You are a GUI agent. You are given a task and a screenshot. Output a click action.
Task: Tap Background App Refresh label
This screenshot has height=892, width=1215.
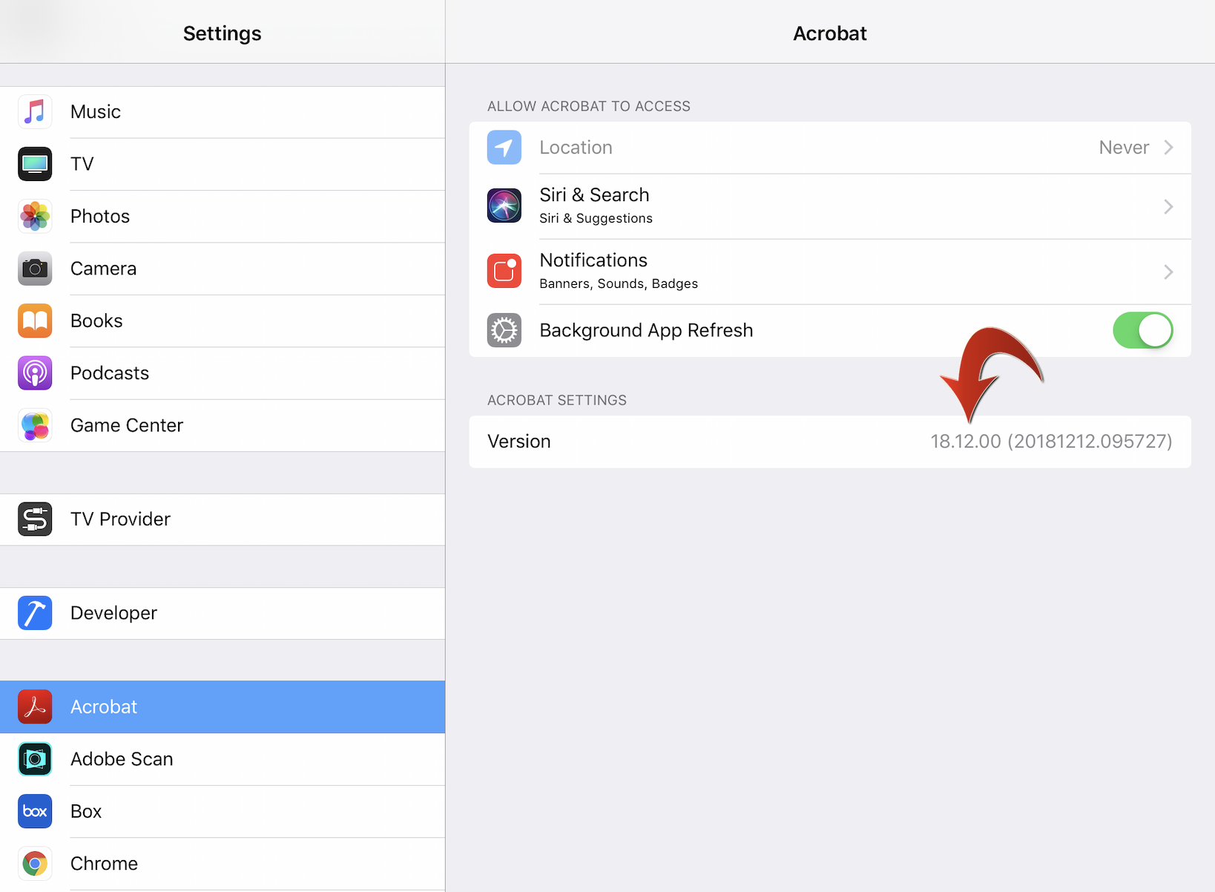[x=646, y=330]
